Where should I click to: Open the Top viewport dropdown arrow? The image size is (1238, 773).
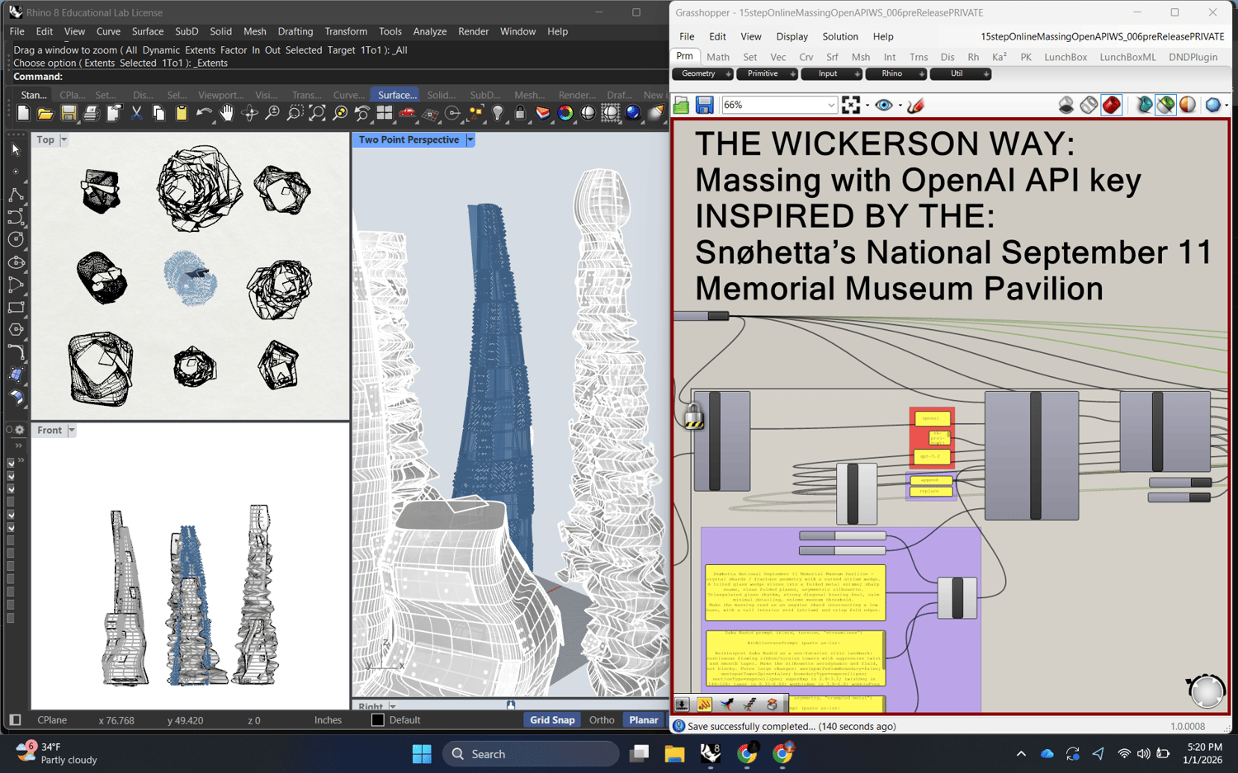[x=64, y=140]
